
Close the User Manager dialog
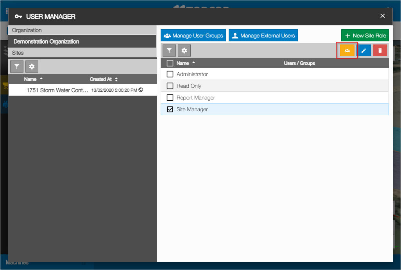pyautogui.click(x=383, y=16)
